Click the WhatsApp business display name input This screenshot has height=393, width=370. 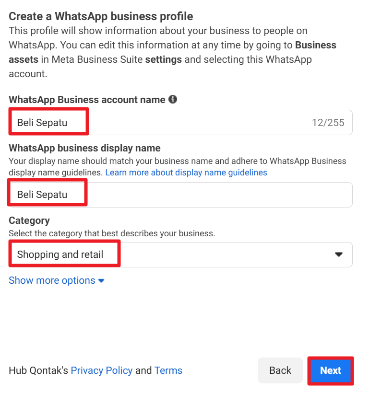point(180,195)
